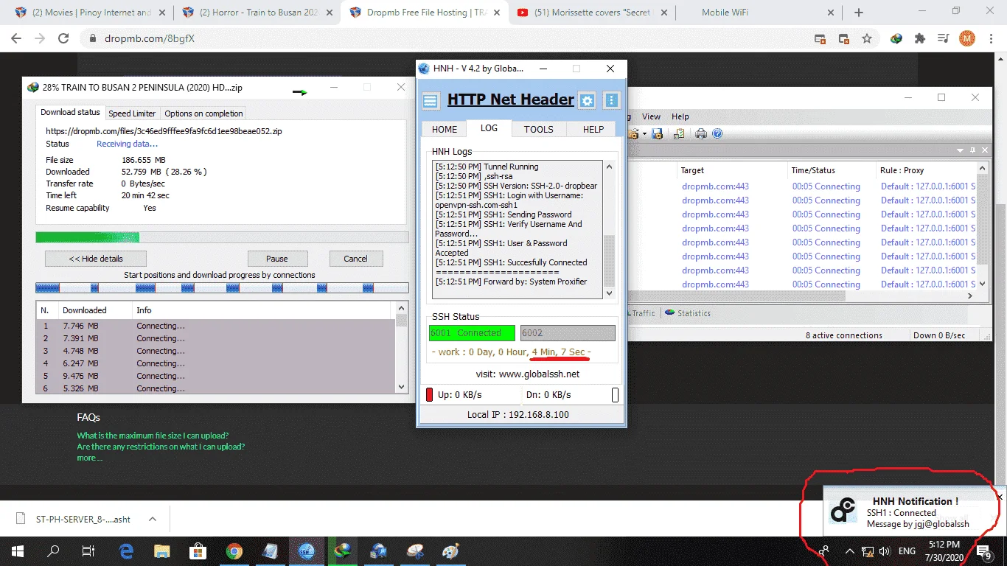This screenshot has width=1007, height=566.
Task: Click the Proxifier print toolbar icon
Action: (x=701, y=133)
